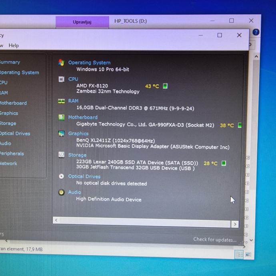Click the SSD temperature indicator icon
The height and width of the screenshot is (276, 276).
click(x=224, y=163)
